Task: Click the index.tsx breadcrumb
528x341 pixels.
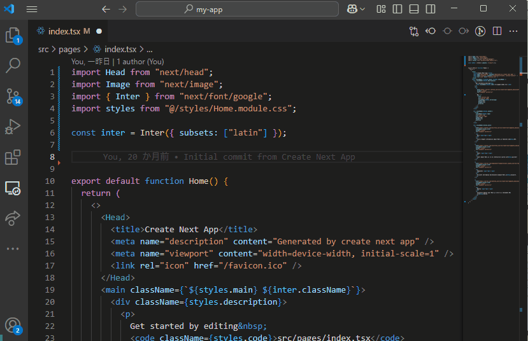Action: point(120,50)
